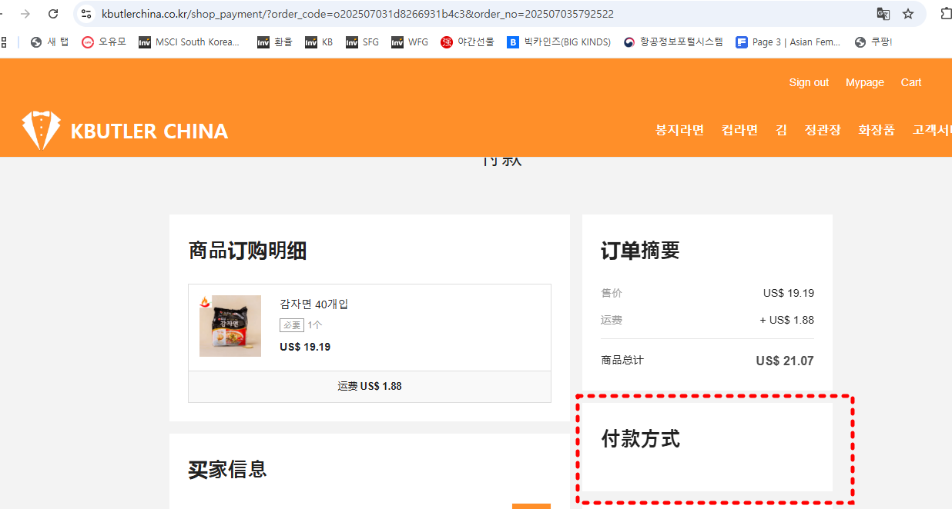Open the 화장품 menu
Viewport: 952px width, 509px height.
(877, 130)
